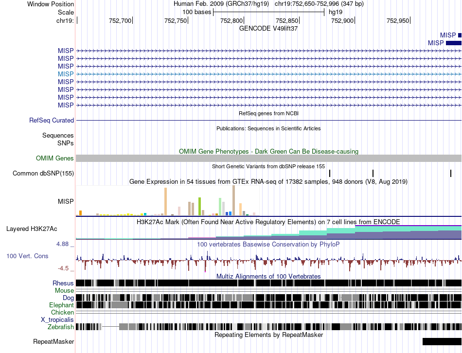Image resolution: width=462 pixels, height=353 pixels.
Task: Click the Chicken species label
Action: (62, 312)
